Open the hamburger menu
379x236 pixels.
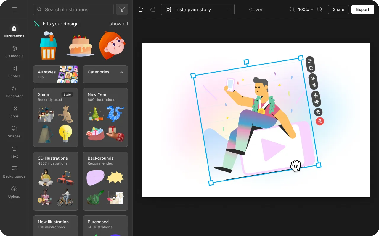coord(14,9)
